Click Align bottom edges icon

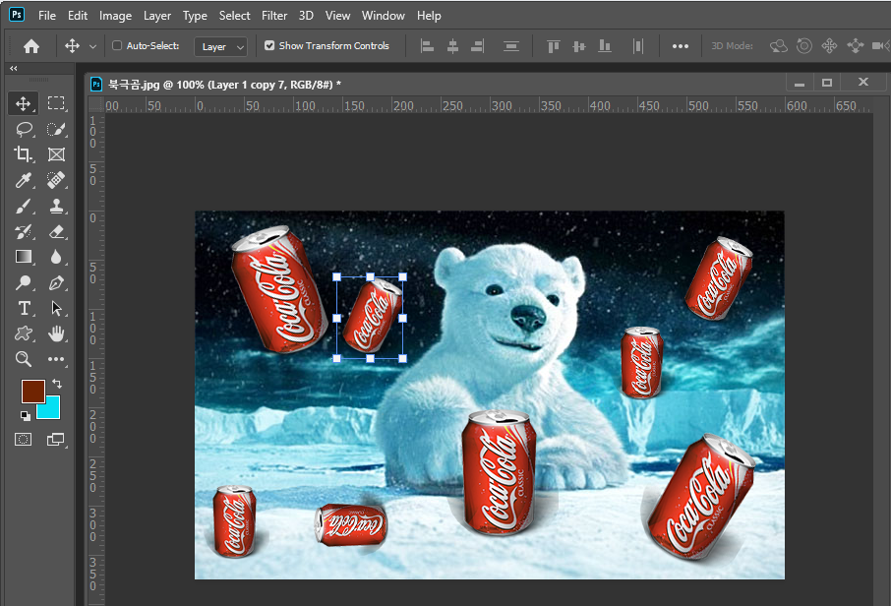[x=605, y=46]
